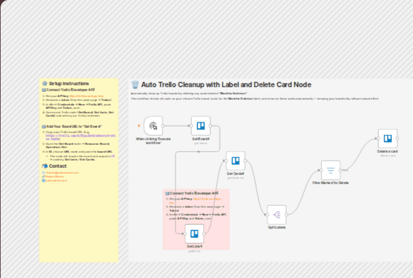Open the GetLists4 Trello node

click(x=194, y=233)
